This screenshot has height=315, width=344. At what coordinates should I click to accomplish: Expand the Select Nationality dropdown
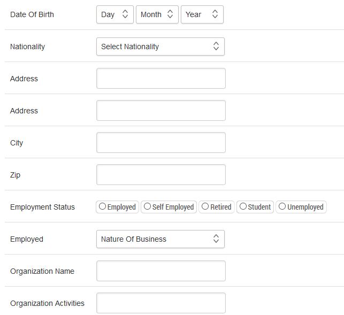(x=160, y=47)
